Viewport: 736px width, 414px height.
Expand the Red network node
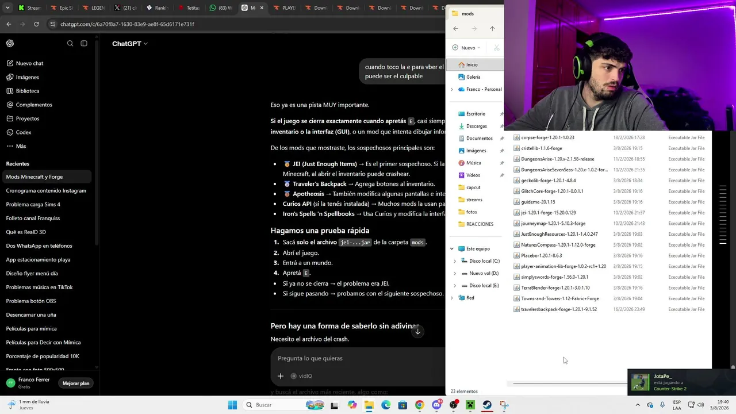click(451, 298)
